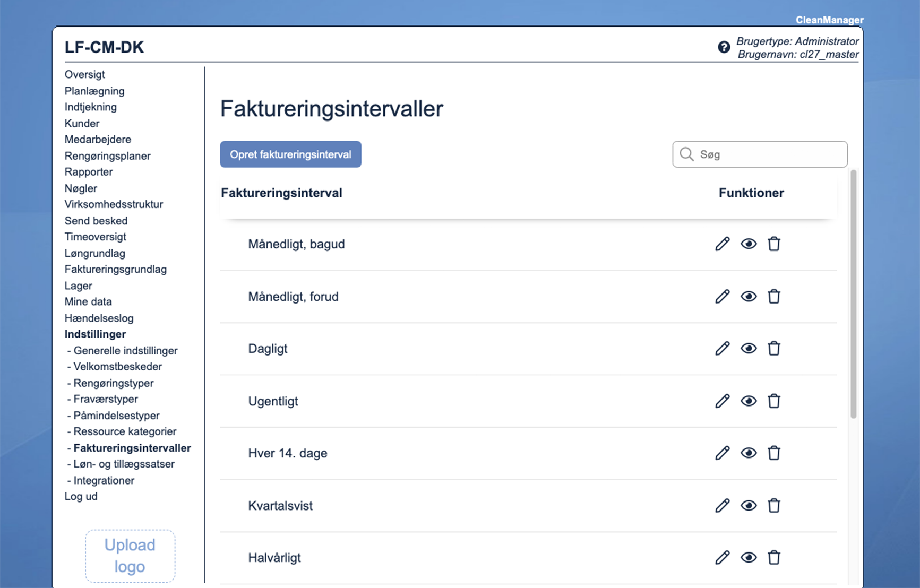
Task: Delete the Kvartalsvist interval
Action: point(773,505)
